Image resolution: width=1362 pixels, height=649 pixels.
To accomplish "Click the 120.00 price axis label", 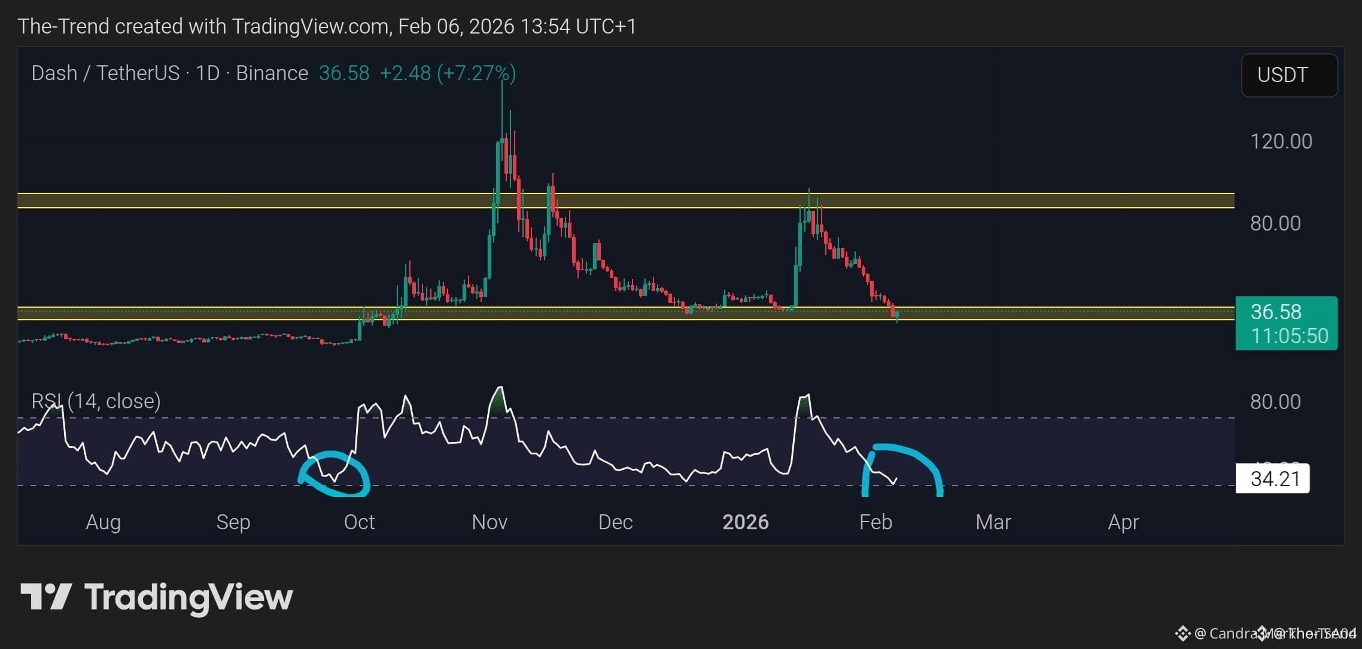I will pyautogui.click(x=1281, y=141).
